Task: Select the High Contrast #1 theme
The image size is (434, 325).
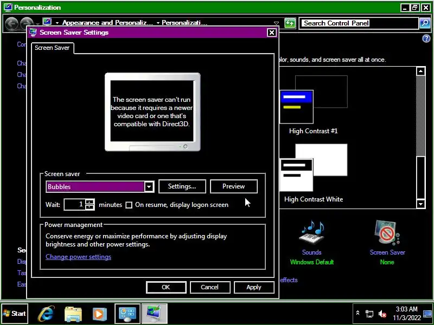Action: [x=314, y=105]
